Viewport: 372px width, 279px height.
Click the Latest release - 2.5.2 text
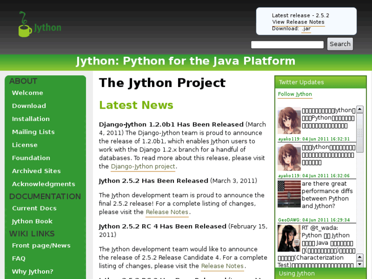click(x=300, y=15)
